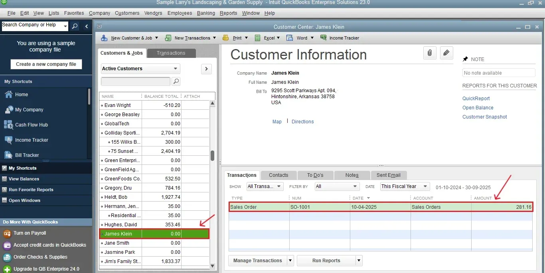Open the Reports menu
The image size is (545, 273).
coord(229,13)
